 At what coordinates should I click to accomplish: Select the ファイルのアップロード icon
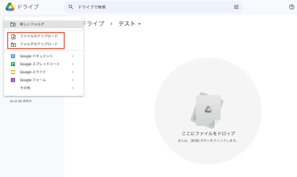click(13, 37)
